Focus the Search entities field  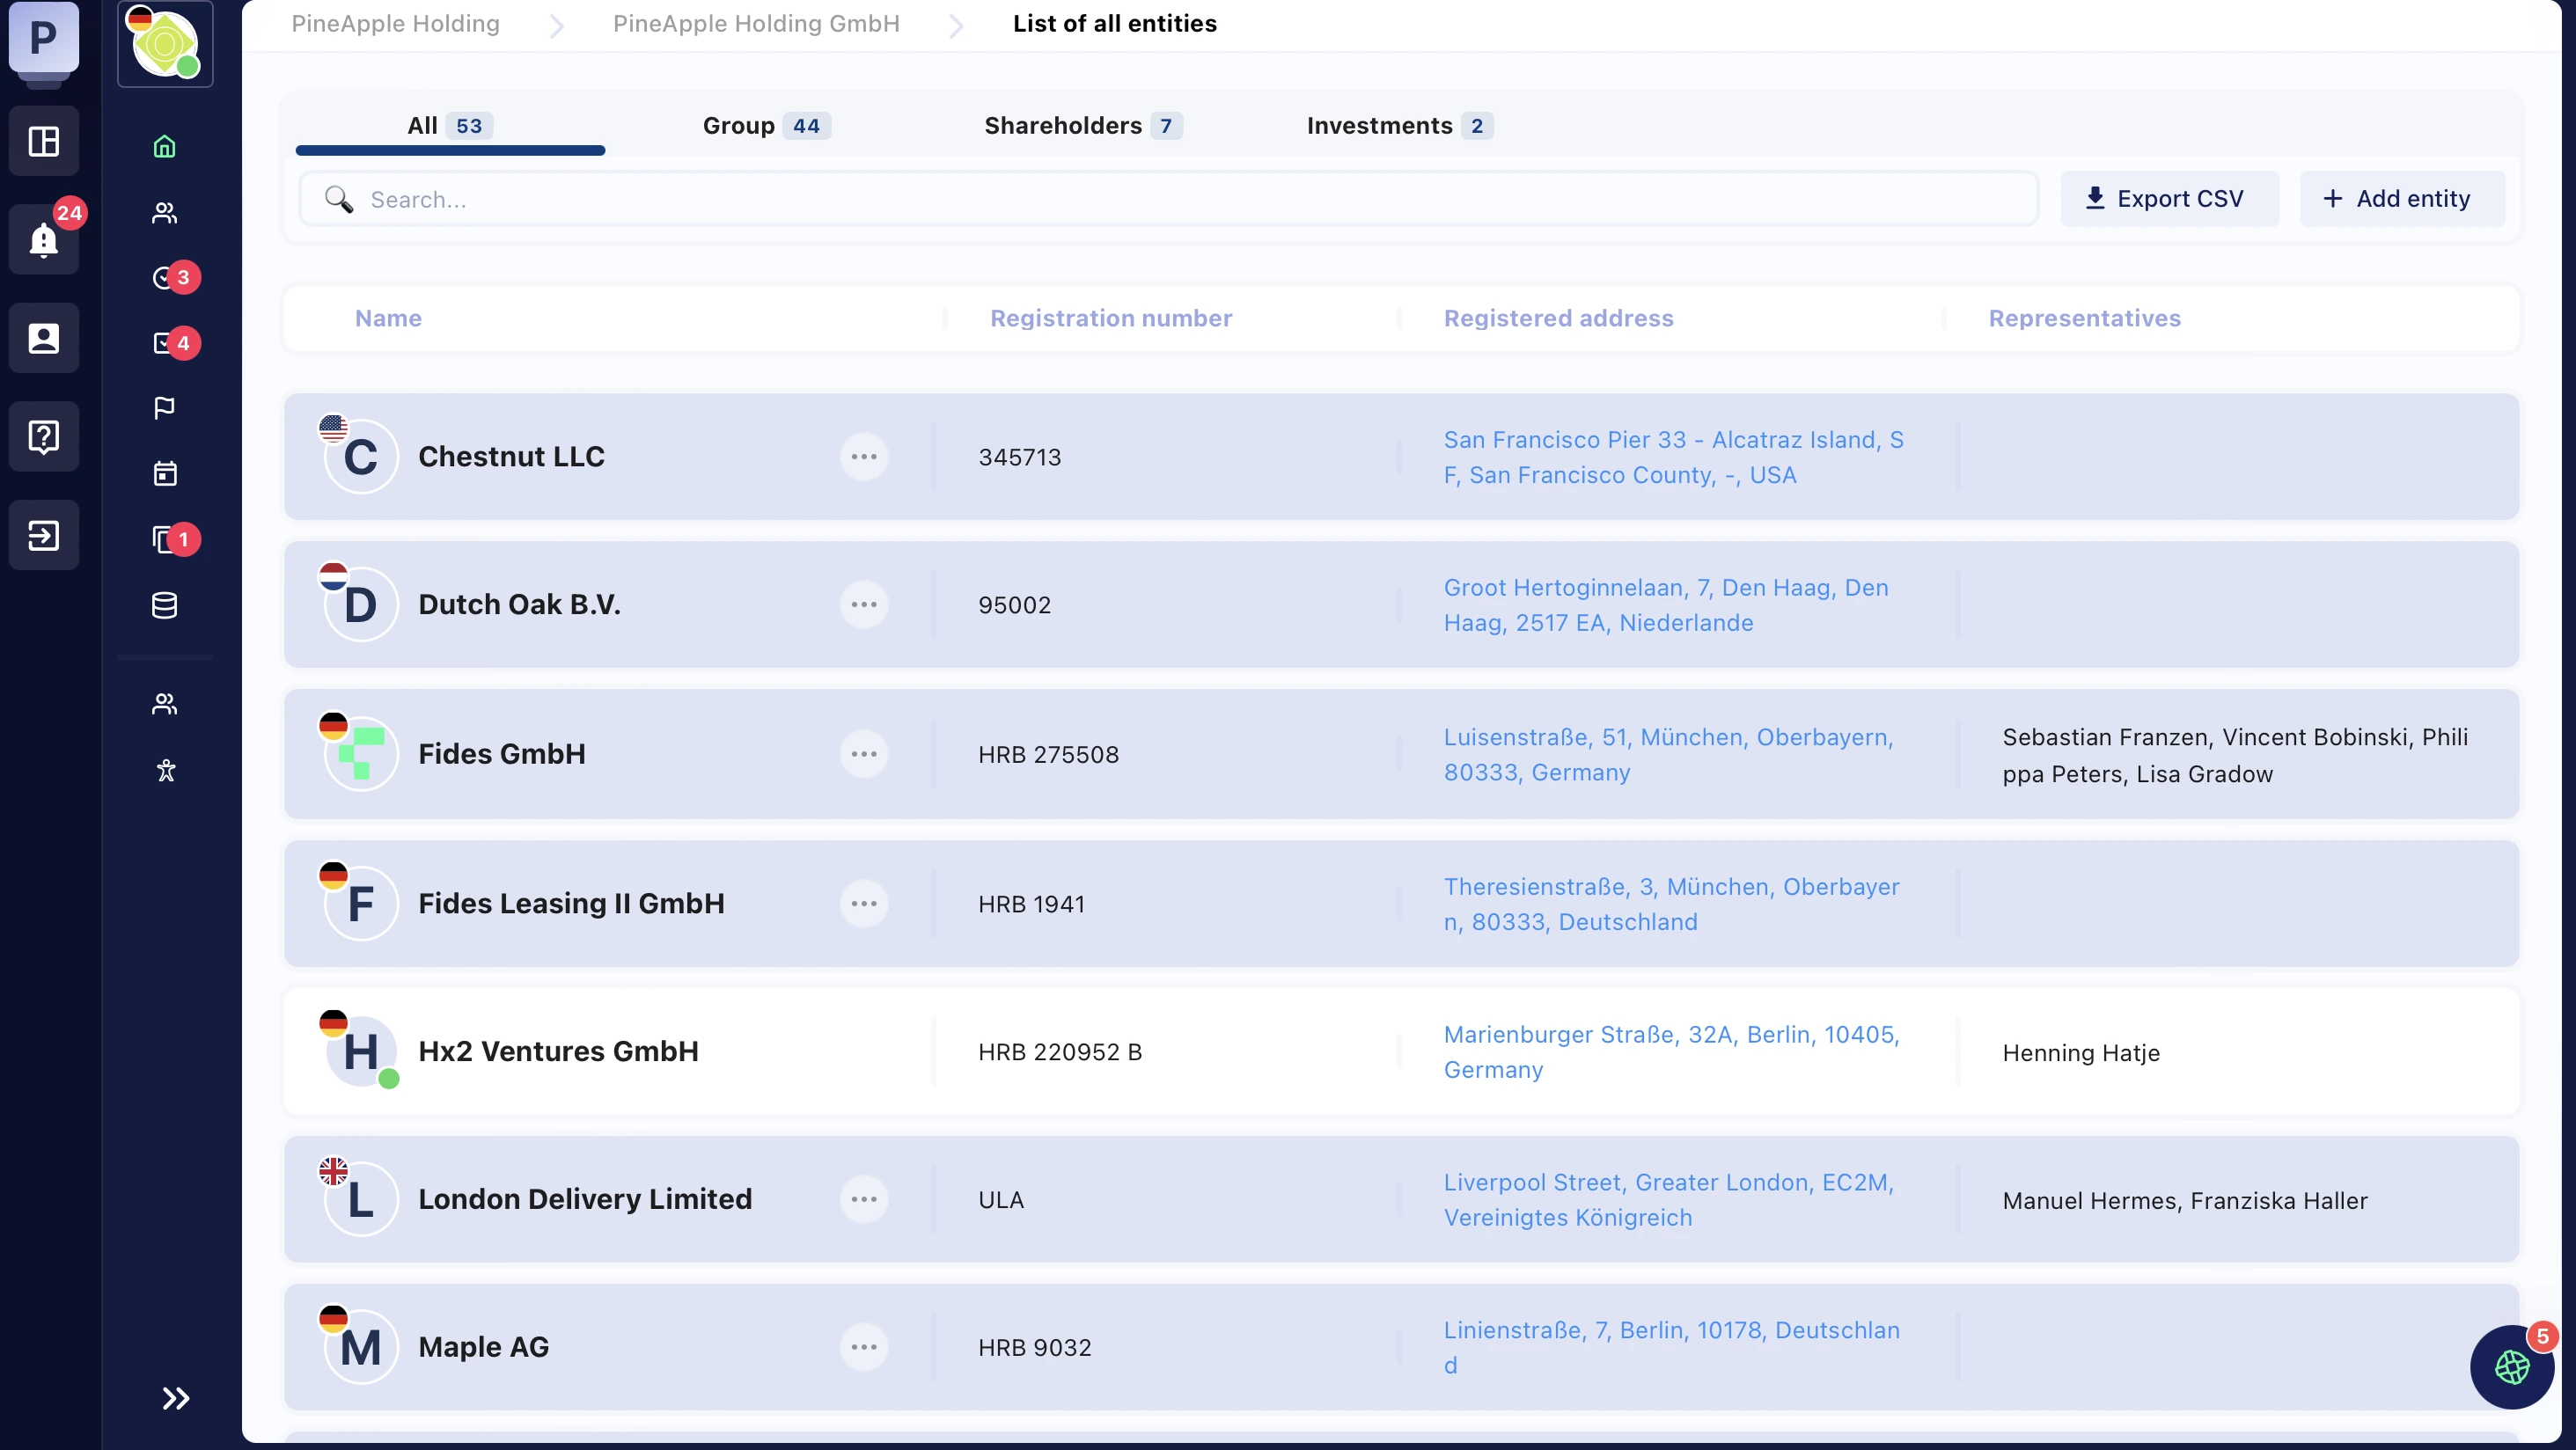click(x=1168, y=199)
